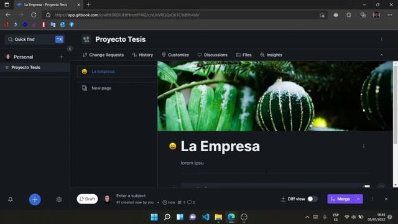The width and height of the screenshot is (398, 224).
Task: Select the La Empresa page in table of contents
Action: [117, 72]
